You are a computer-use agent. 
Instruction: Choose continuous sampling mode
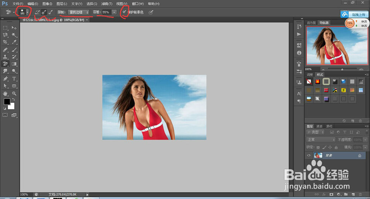click(x=37, y=12)
